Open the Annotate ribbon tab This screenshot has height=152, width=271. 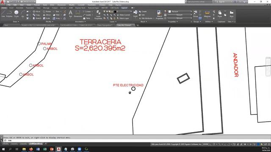[19, 8]
